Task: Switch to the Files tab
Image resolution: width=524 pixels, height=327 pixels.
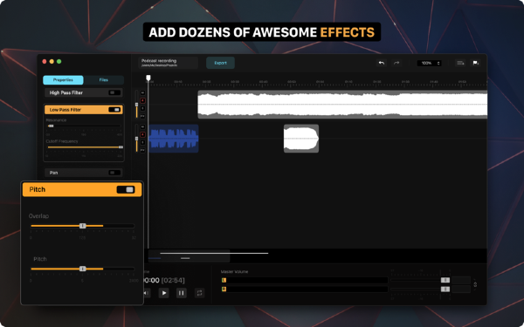Action: pyautogui.click(x=104, y=80)
